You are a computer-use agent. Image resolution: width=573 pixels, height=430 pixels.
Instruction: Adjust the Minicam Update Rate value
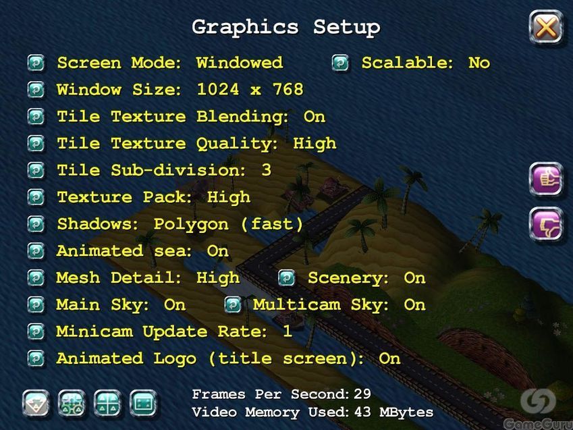36,331
